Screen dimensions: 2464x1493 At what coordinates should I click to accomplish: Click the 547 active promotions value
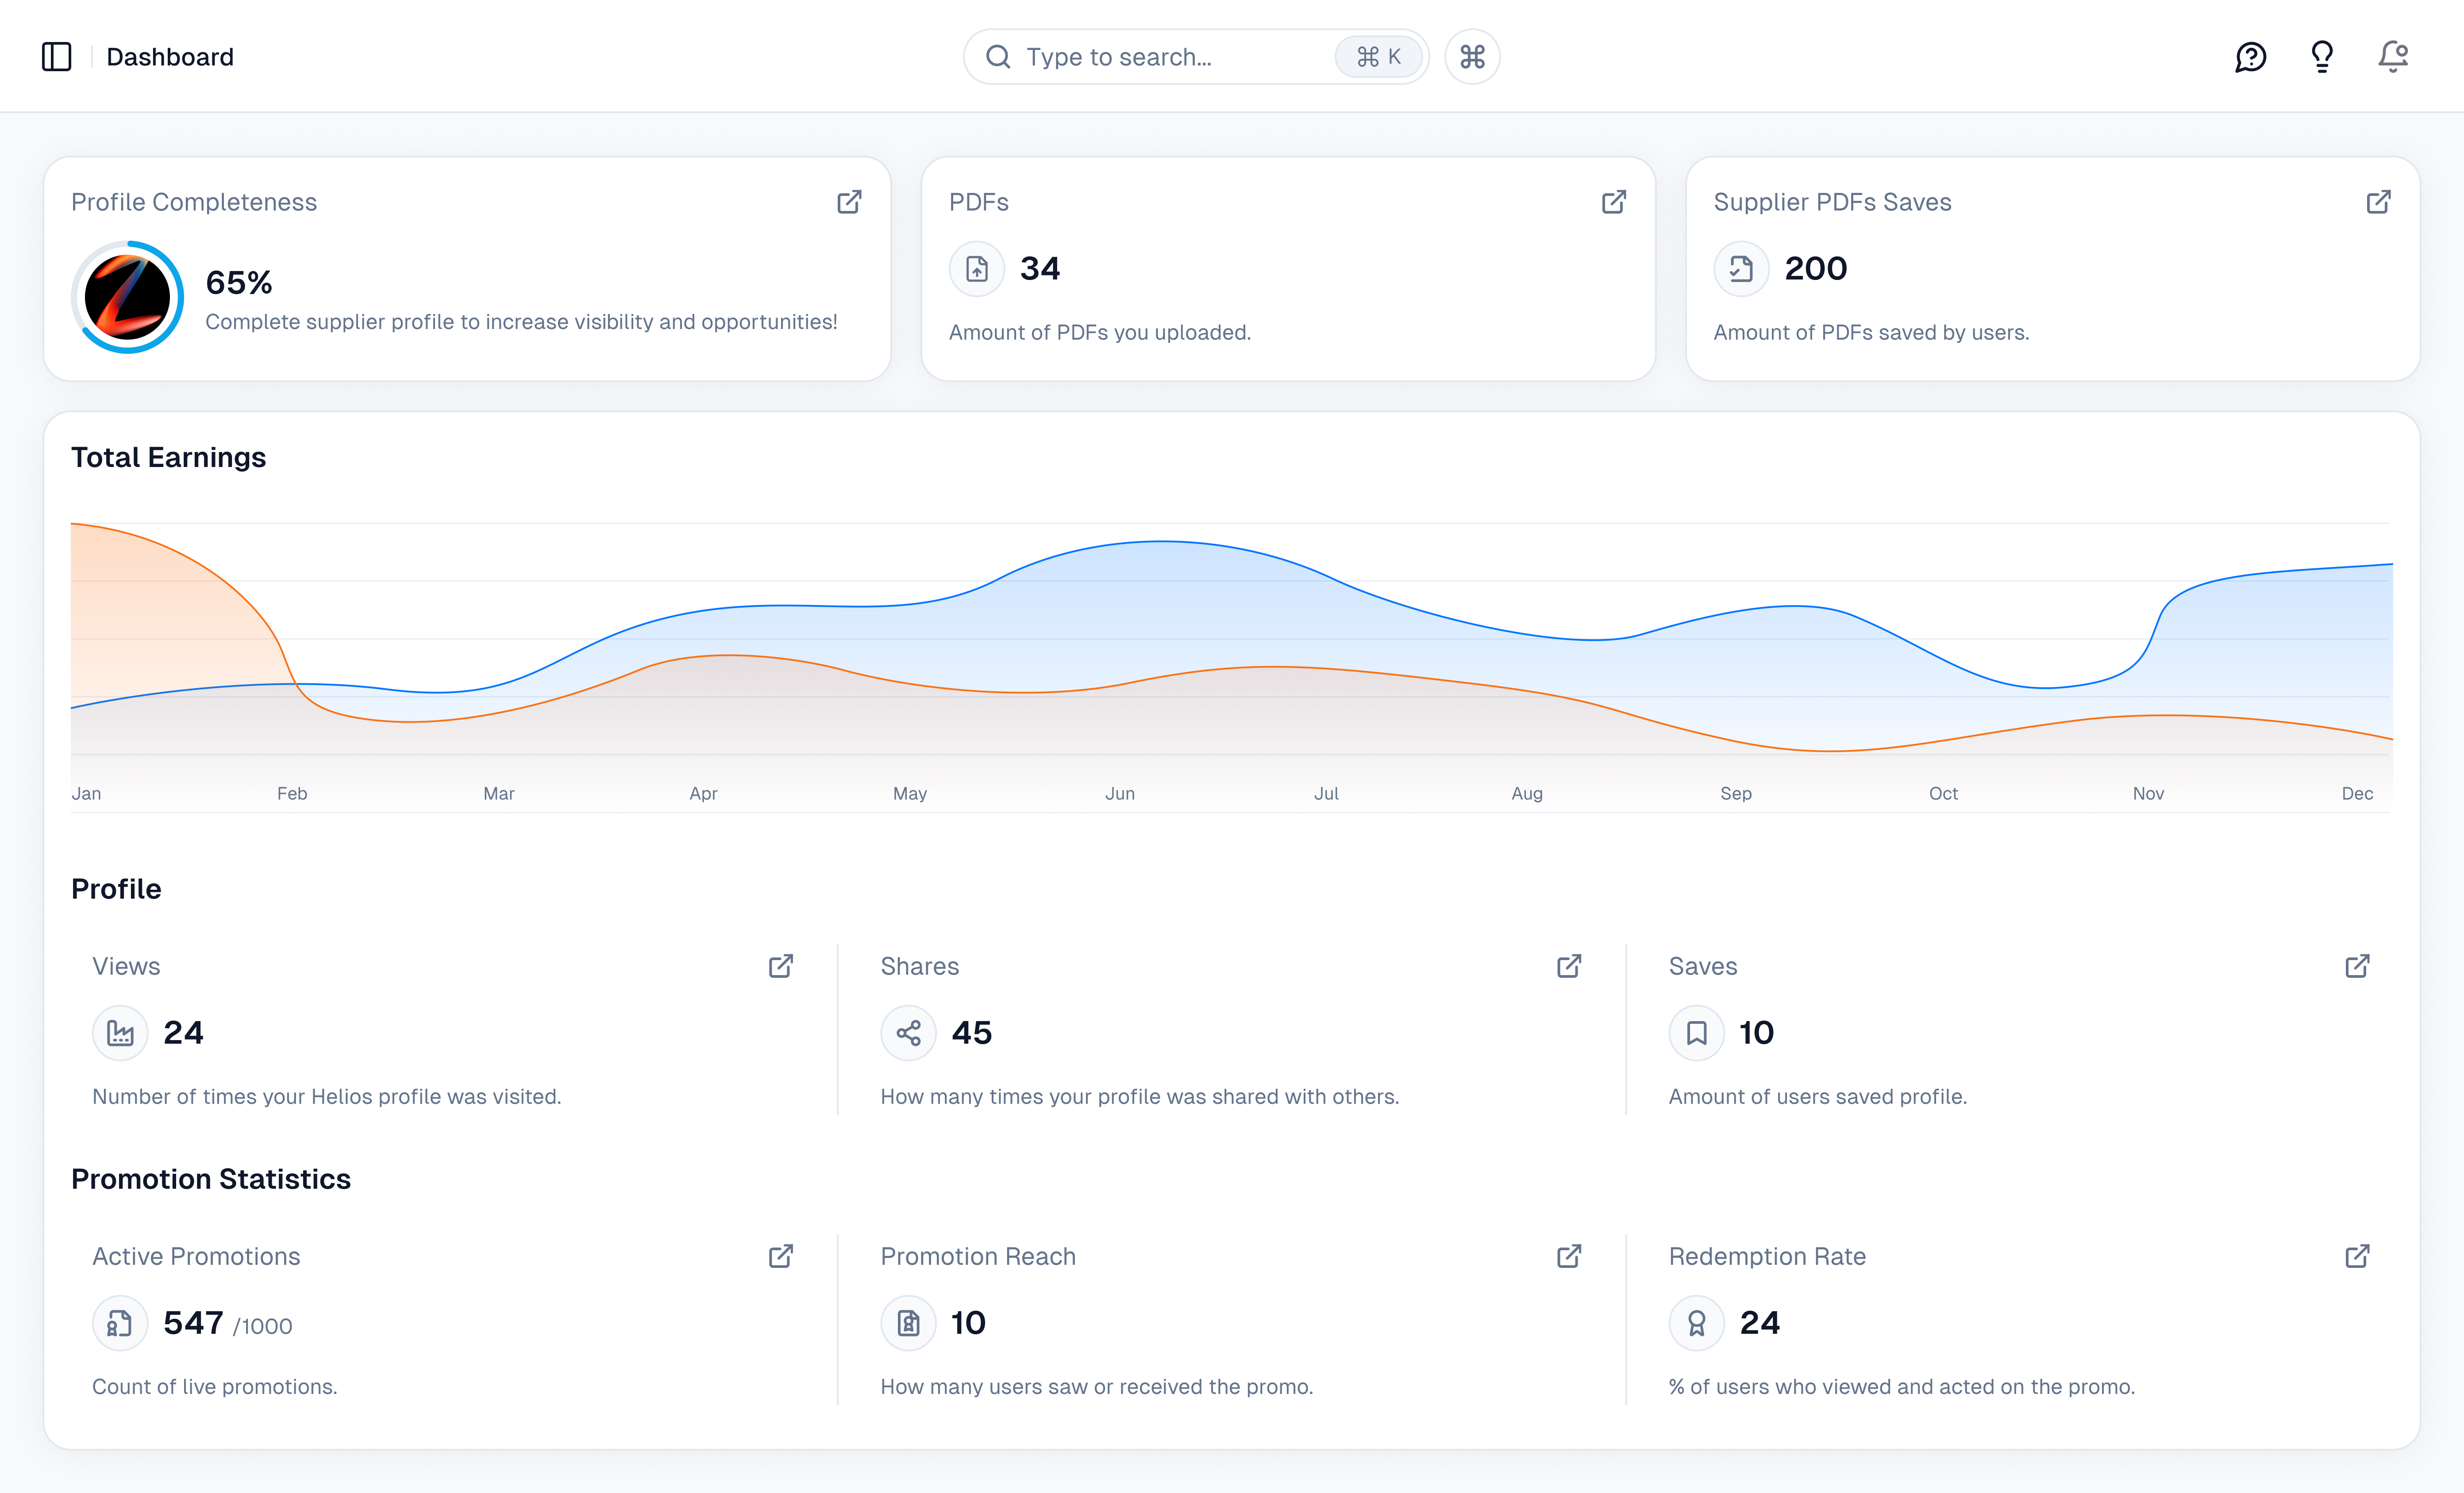click(193, 1323)
